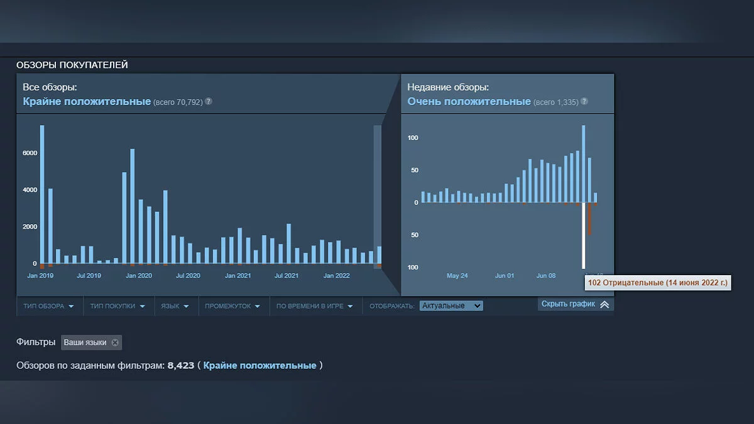Open the 'По времени в игре' filter

click(x=315, y=306)
